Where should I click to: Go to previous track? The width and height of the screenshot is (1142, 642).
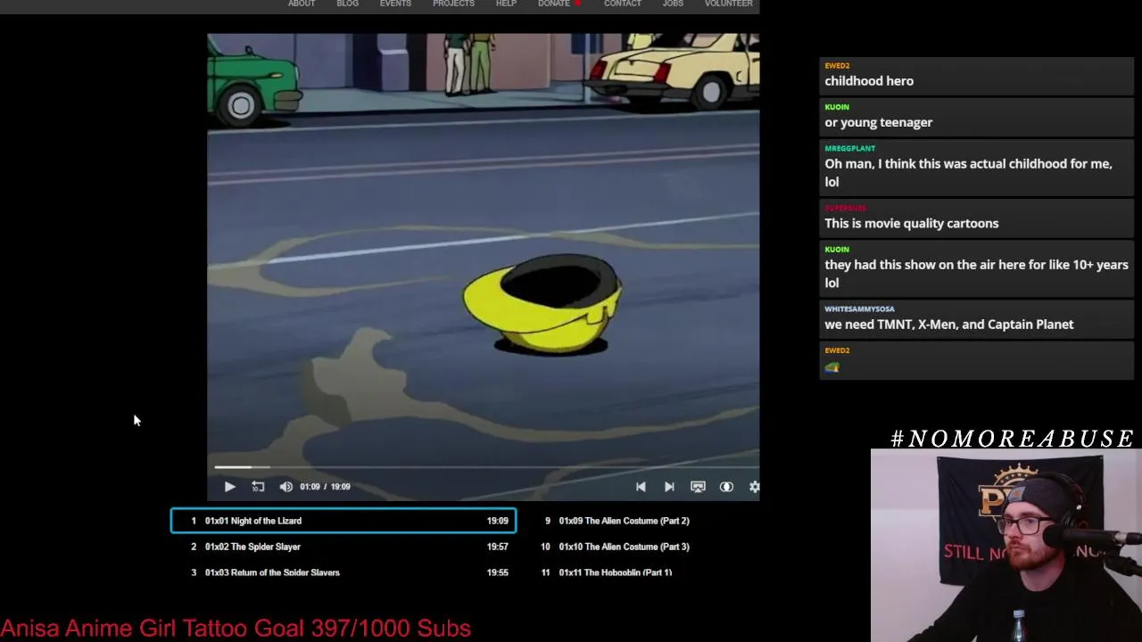click(x=641, y=487)
